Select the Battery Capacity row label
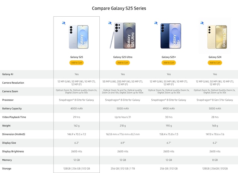The height and width of the screenshot is (173, 238). click(x=12, y=109)
